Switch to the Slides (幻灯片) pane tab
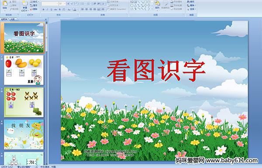Image resolution: width=262 pixels, height=168 pixels. [4, 19]
